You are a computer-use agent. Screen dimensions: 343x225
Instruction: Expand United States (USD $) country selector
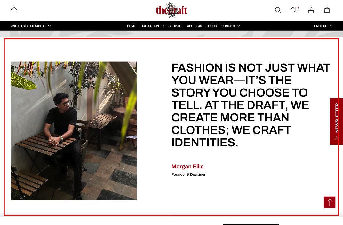pyautogui.click(x=31, y=26)
